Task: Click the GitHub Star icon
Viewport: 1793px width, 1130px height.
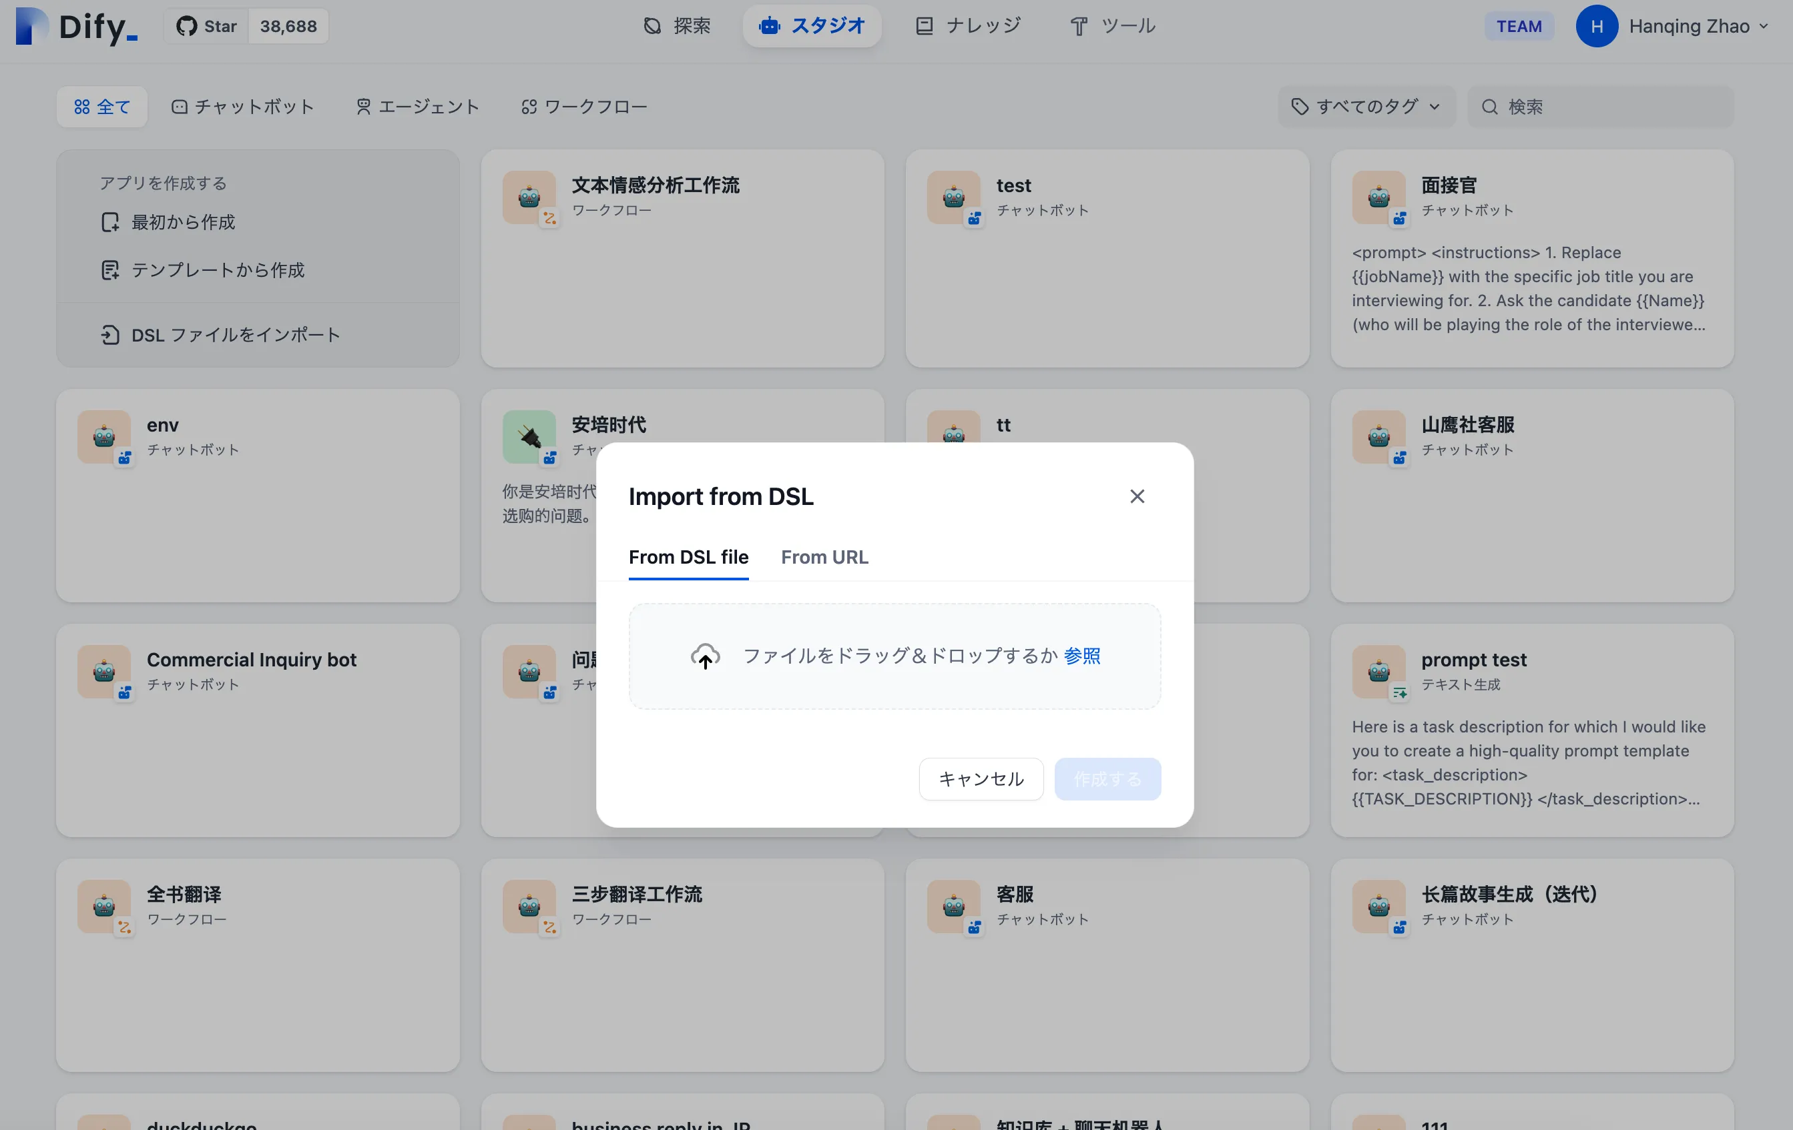Action: [x=186, y=27]
